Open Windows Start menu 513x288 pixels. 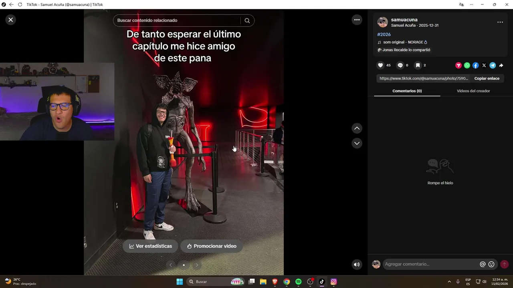point(180,282)
